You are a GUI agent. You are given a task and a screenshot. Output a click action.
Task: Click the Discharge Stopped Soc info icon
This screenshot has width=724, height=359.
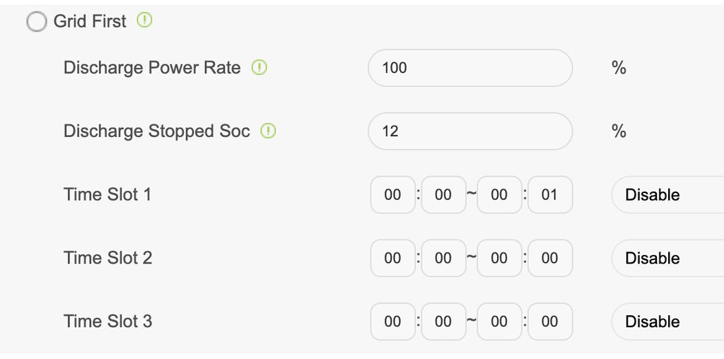coord(269,131)
